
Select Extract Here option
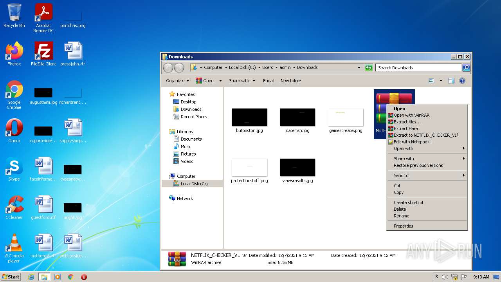pos(427,128)
